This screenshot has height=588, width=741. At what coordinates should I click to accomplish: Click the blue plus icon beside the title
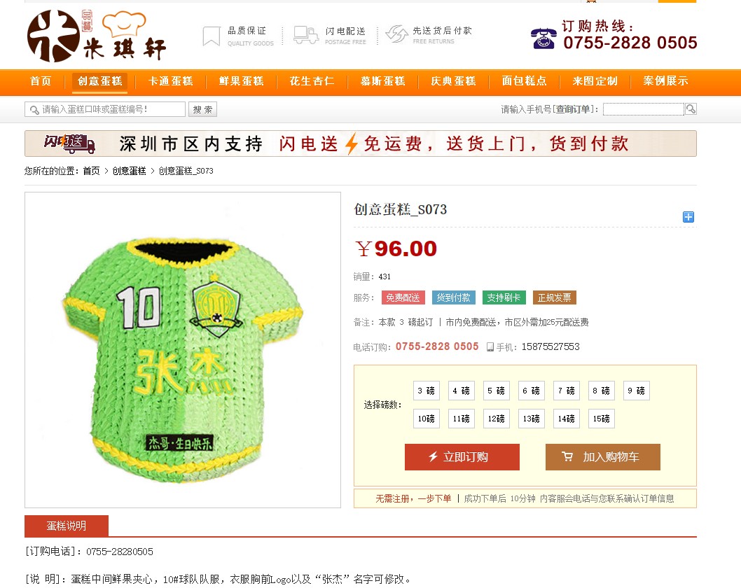coord(688,217)
